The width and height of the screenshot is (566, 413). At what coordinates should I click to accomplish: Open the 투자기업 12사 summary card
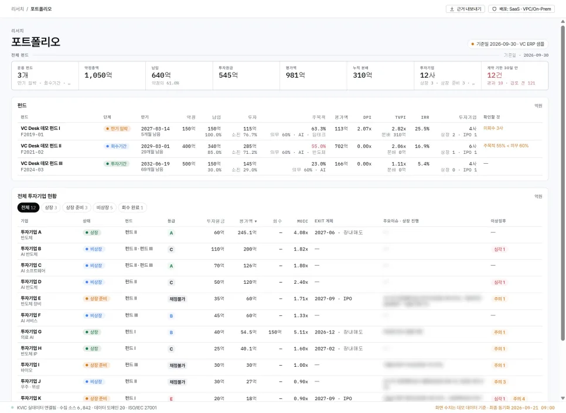[x=448, y=75]
